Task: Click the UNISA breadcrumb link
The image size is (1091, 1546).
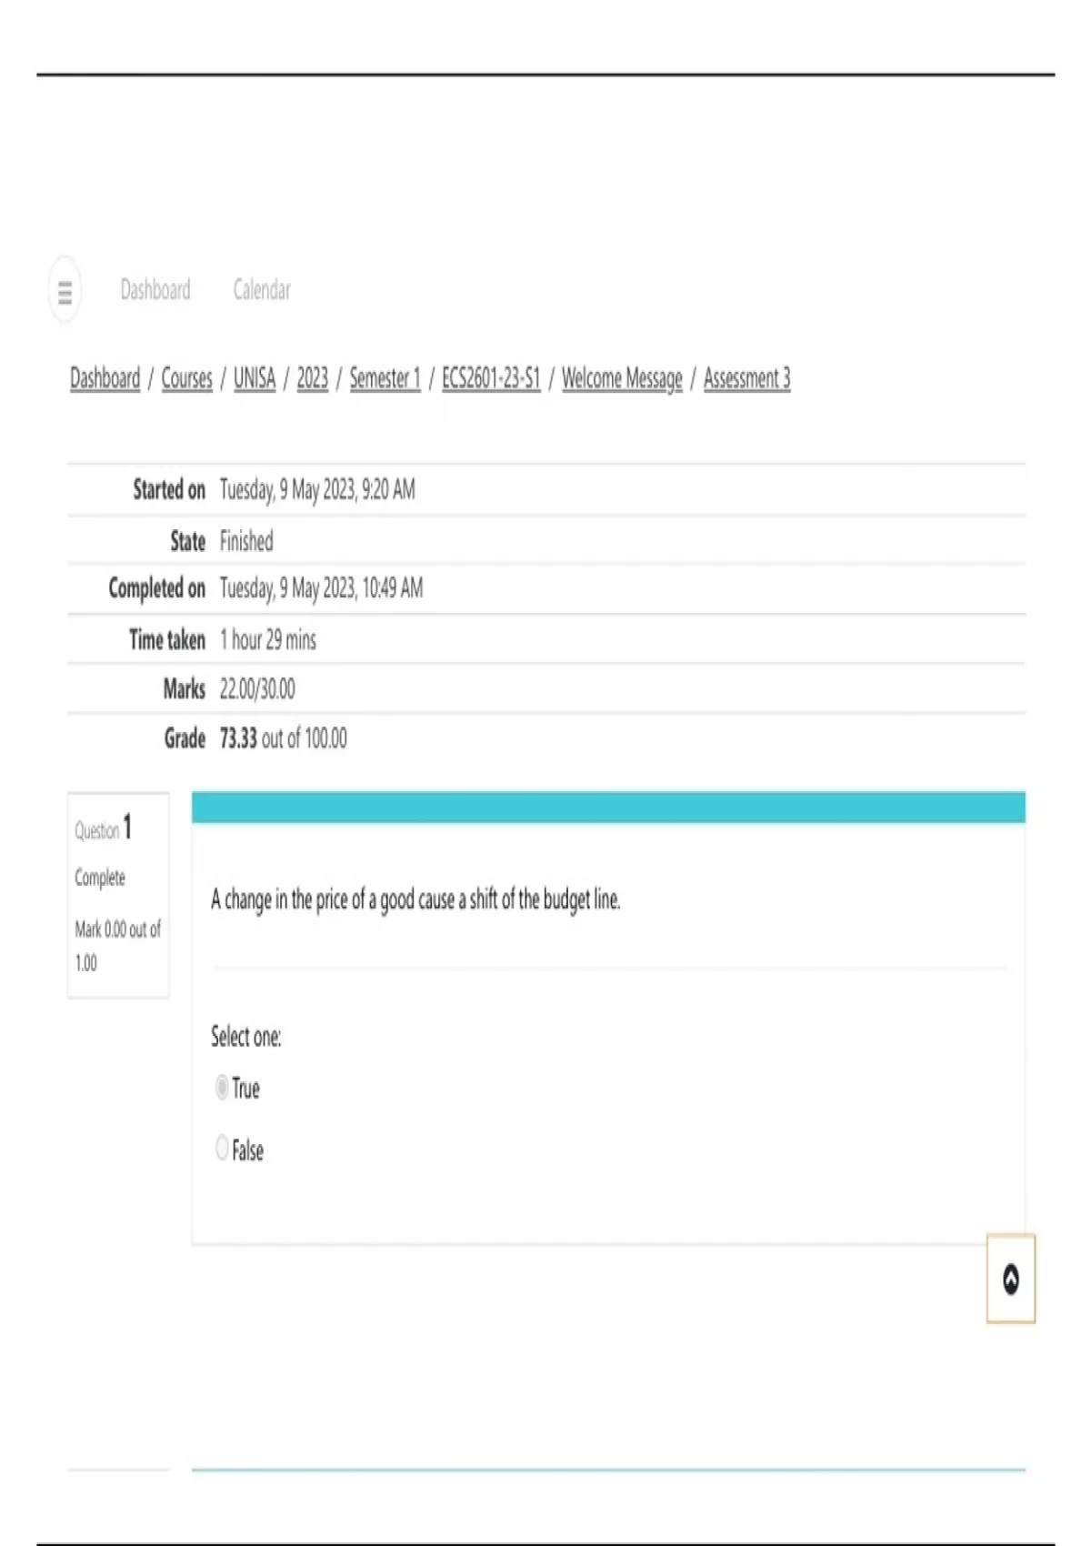Action: [255, 378]
